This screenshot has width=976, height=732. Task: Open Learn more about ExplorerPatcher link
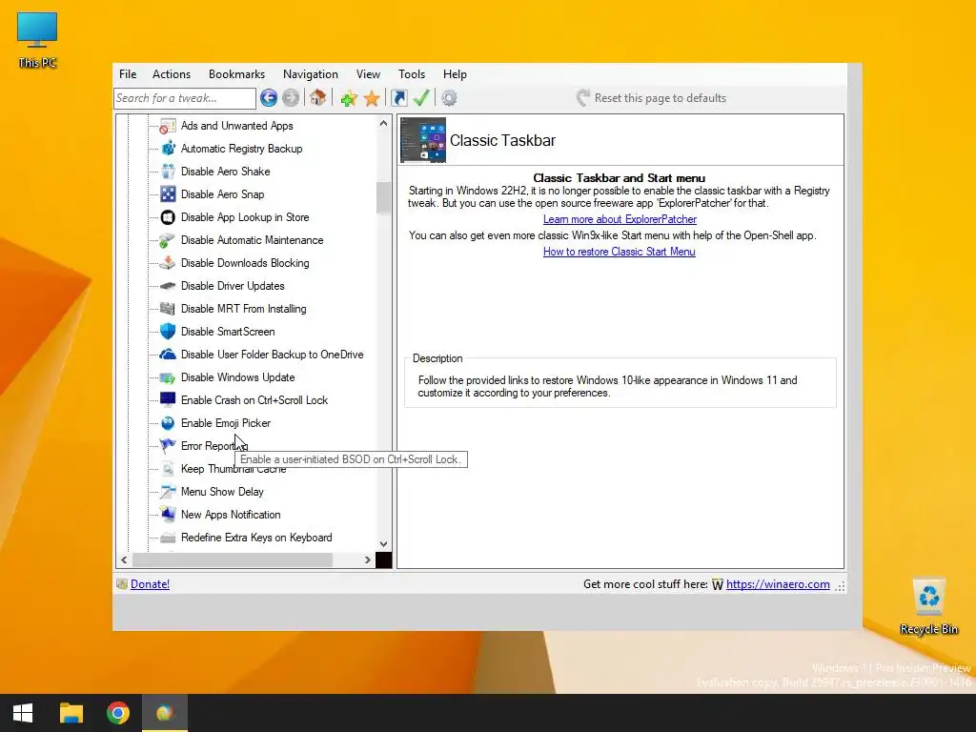[x=620, y=219]
